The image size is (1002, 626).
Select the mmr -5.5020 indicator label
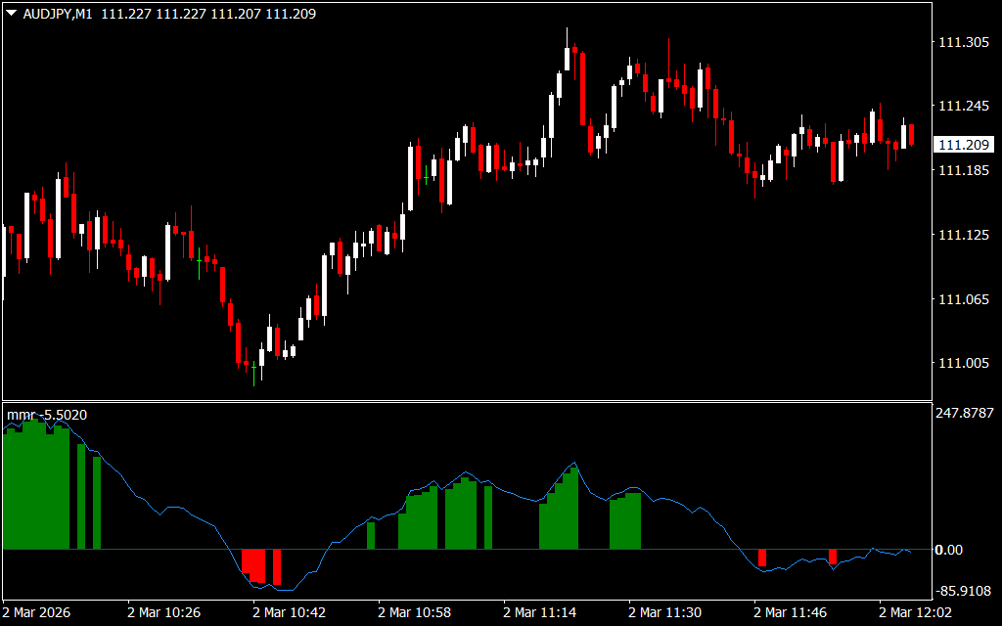pyautogui.click(x=47, y=415)
